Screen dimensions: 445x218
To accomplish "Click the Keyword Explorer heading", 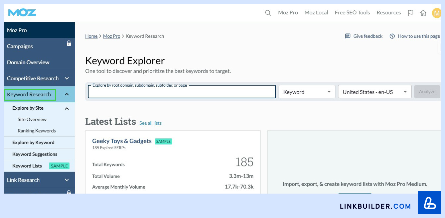I will (125, 61).
